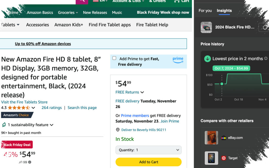The image size is (269, 168).
Task: Click the US flag language icon
Action: (x=96, y=1)
